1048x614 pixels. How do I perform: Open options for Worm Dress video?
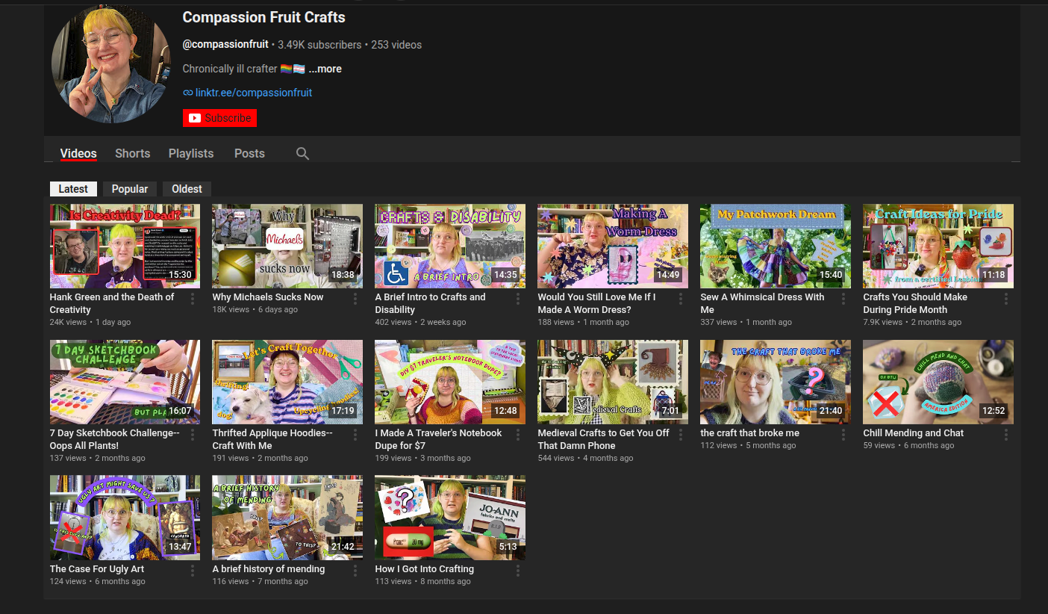pos(681,299)
